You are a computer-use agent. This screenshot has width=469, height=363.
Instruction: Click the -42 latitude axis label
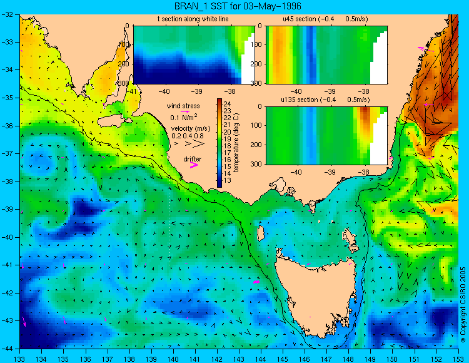pos(7,293)
